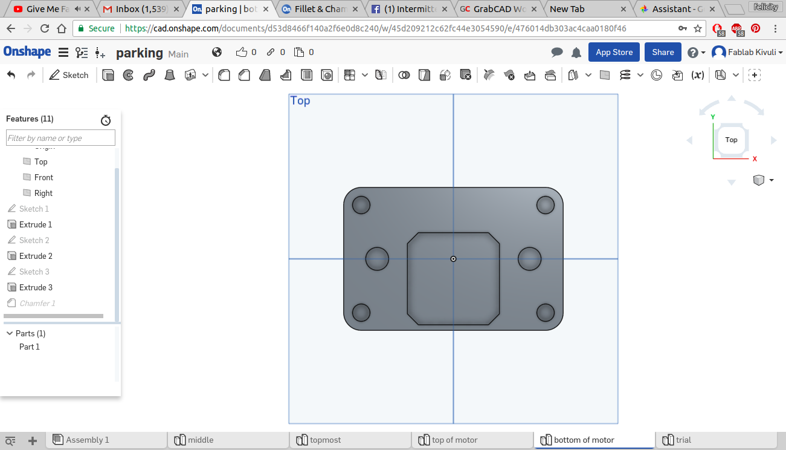
Task: Click the Fillet tool icon
Action: pyautogui.click(x=224, y=75)
